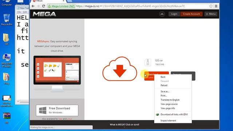The image size is (233, 131).
Task: Go back using browser back arrow
Action: [x=33, y=6]
